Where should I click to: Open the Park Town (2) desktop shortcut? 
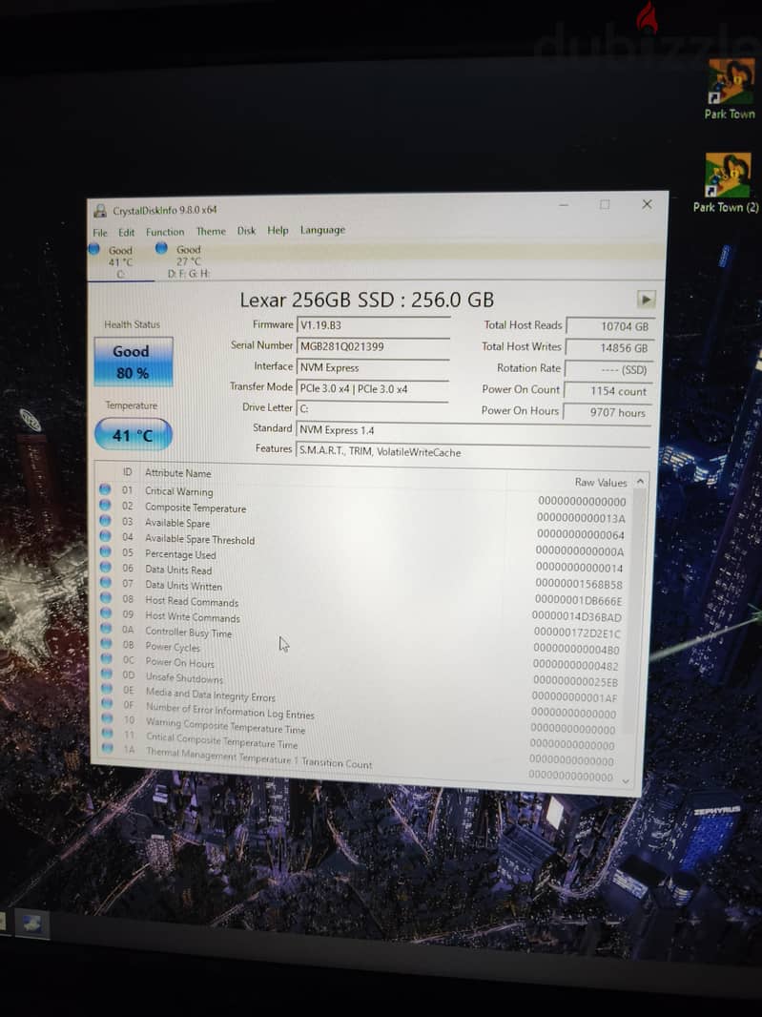coord(726,183)
